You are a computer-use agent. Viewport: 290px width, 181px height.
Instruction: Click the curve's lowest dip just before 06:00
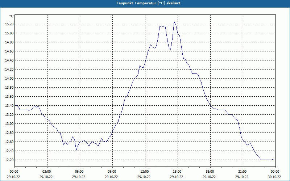(x=76, y=150)
